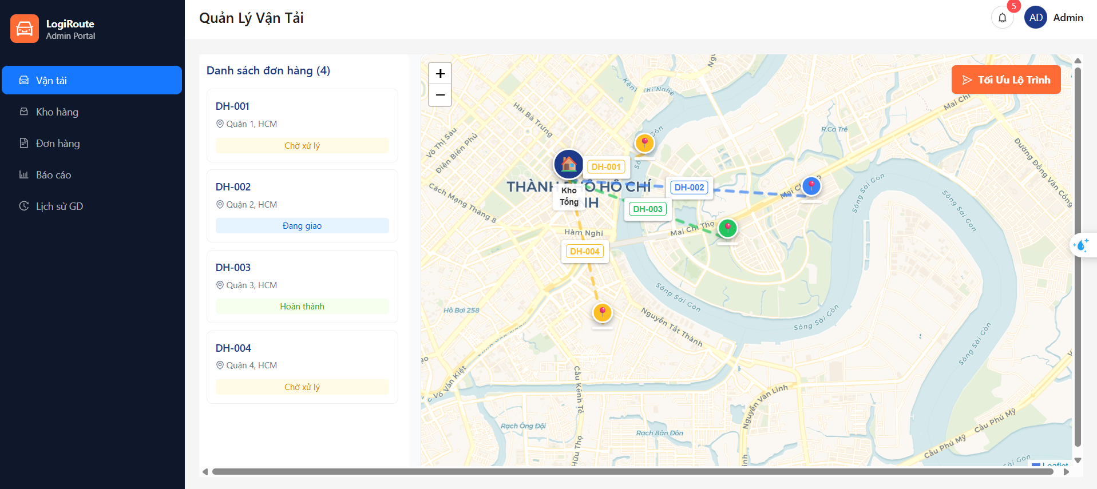Screen dimensions: 1097x489
Task: Click the blue map pin marker
Action: tap(811, 186)
